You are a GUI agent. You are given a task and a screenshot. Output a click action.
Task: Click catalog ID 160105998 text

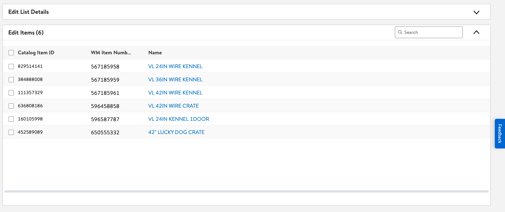click(30, 119)
